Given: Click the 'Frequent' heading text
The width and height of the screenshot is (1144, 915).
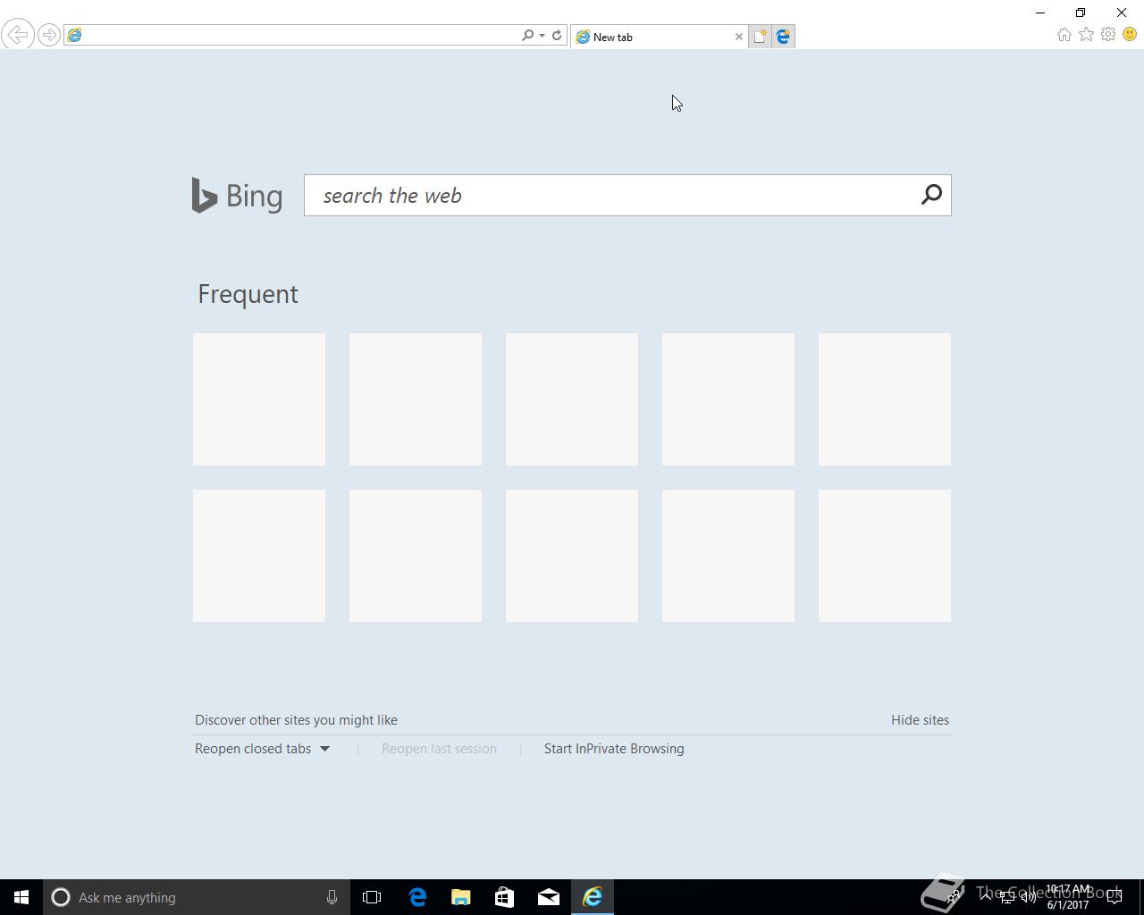Looking at the screenshot, I should click(248, 294).
